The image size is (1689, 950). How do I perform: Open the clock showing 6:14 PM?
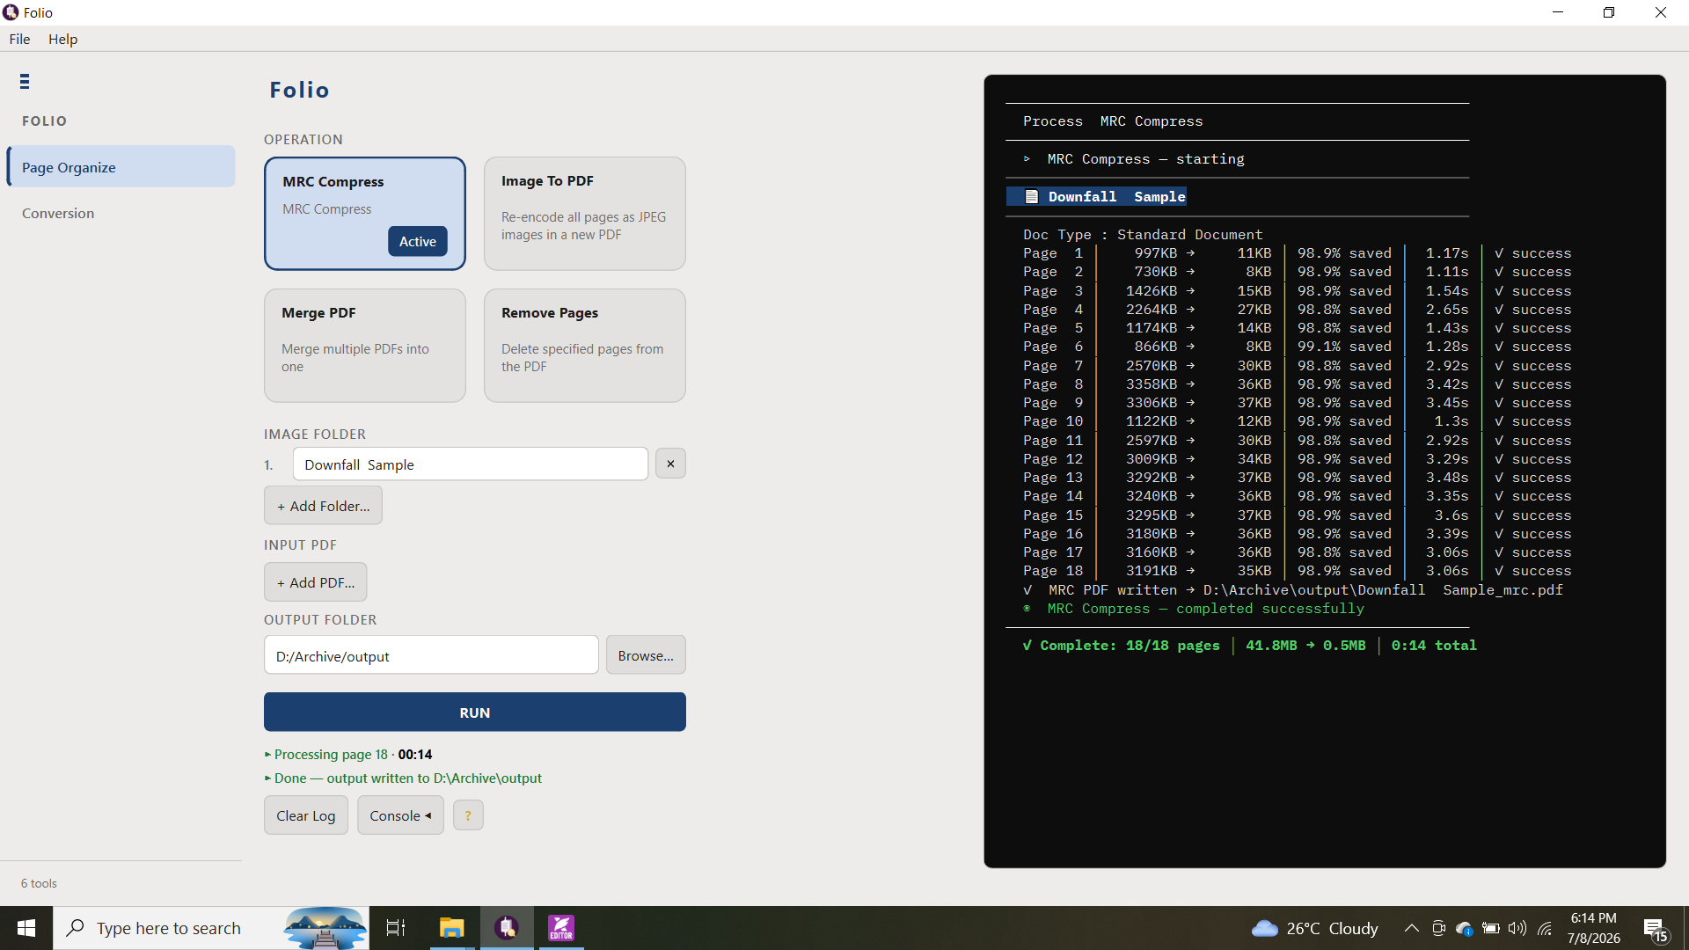pos(1593,928)
